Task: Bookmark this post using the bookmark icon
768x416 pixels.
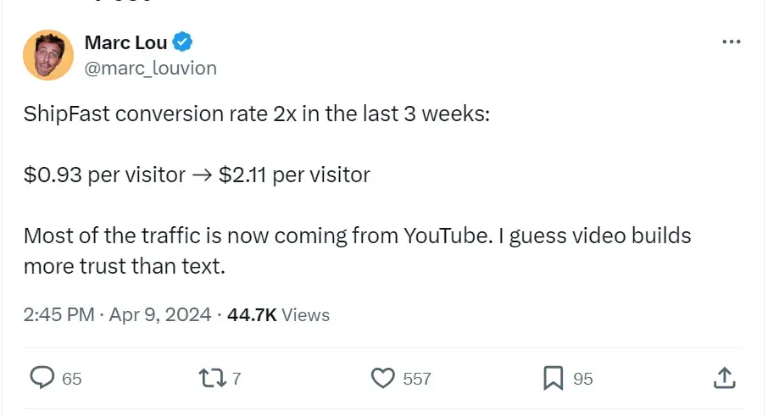Action: [x=554, y=378]
